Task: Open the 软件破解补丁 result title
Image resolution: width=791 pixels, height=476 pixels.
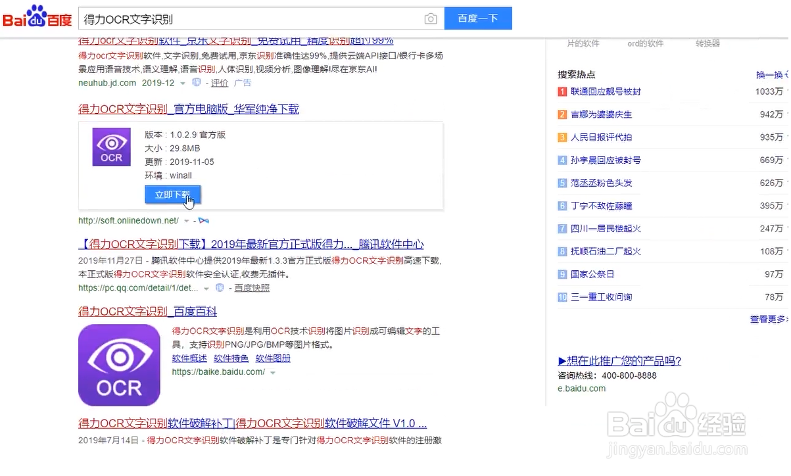Action: (252, 423)
